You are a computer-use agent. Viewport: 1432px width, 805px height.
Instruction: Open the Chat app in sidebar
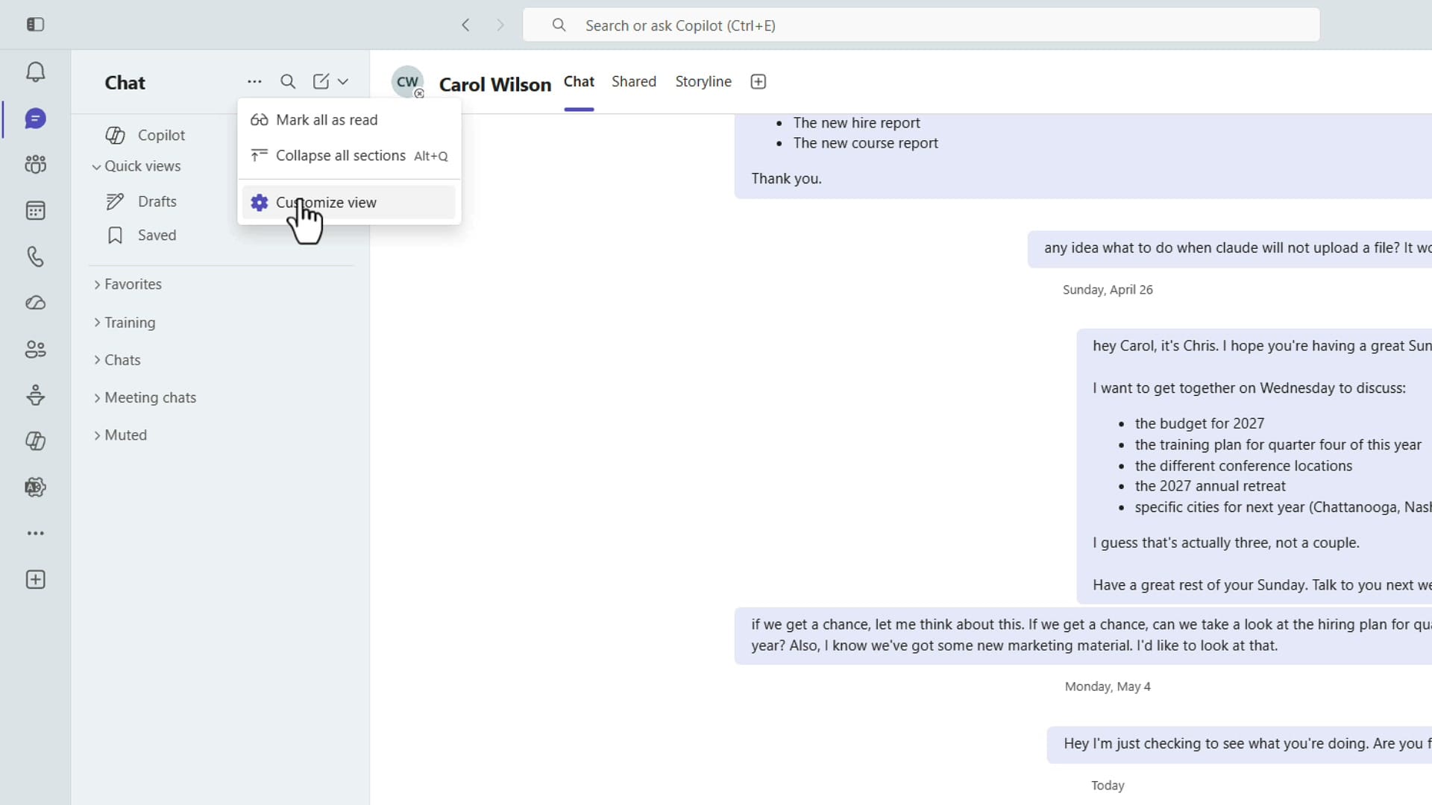coord(35,119)
